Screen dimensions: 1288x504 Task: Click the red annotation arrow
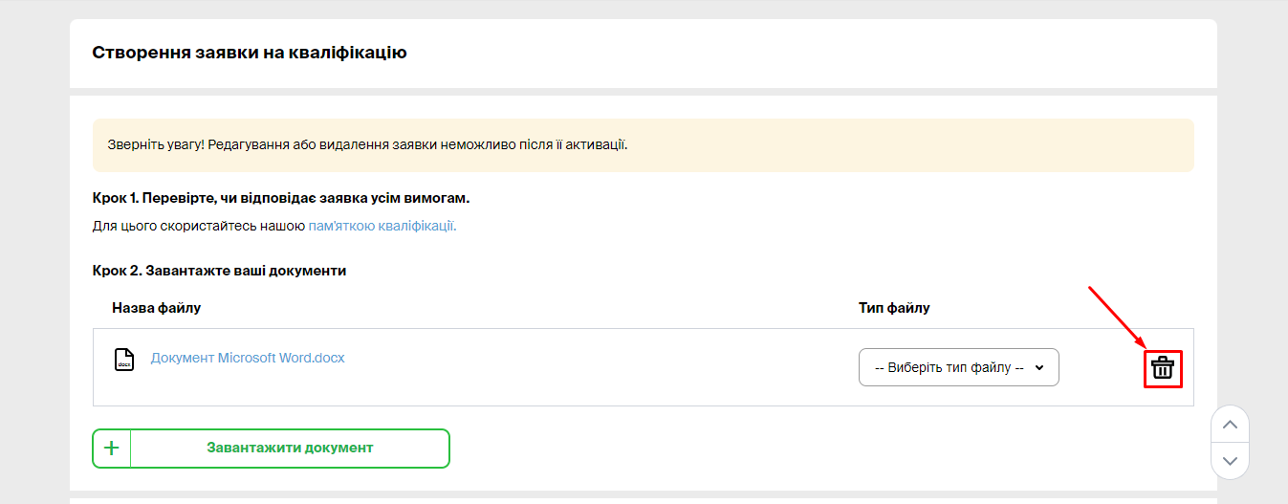[x=1116, y=318]
